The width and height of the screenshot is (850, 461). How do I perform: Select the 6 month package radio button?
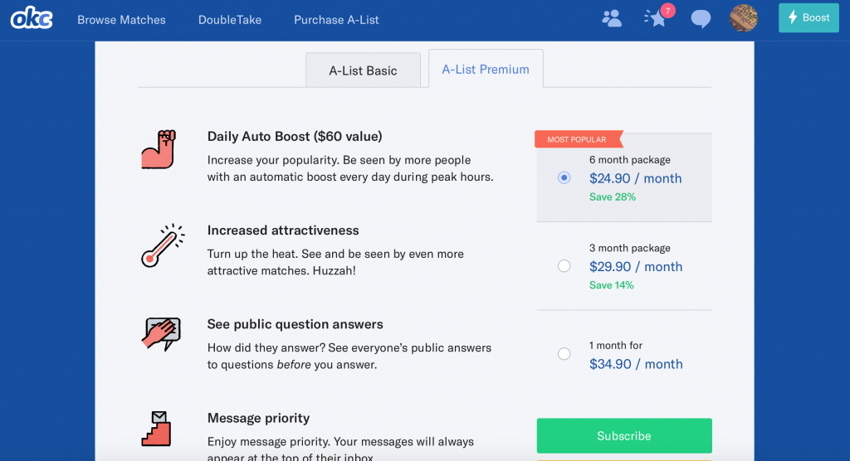click(564, 177)
